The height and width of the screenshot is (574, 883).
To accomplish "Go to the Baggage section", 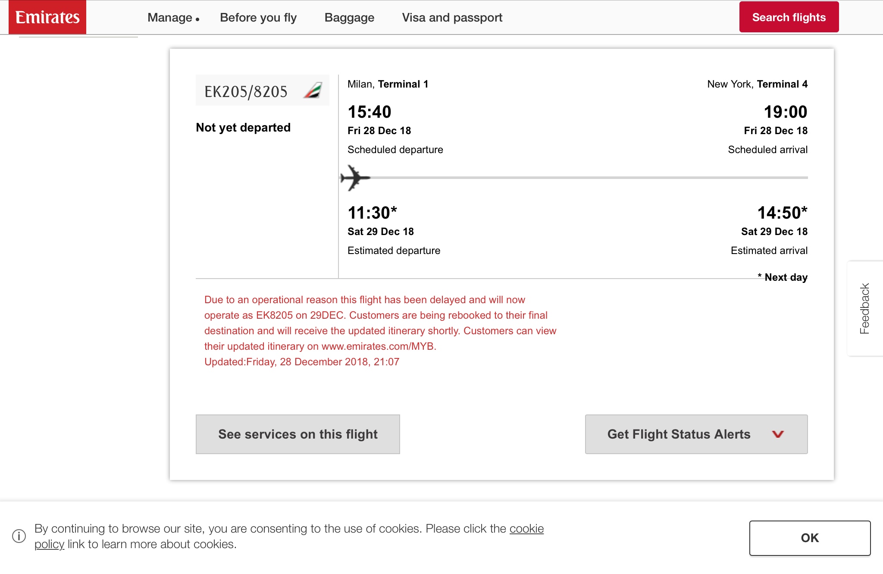I will 349,18.
